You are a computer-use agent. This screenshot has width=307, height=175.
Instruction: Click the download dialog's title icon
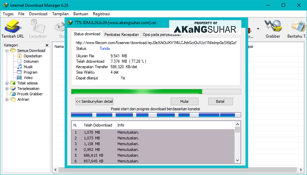pyautogui.click(x=70, y=23)
